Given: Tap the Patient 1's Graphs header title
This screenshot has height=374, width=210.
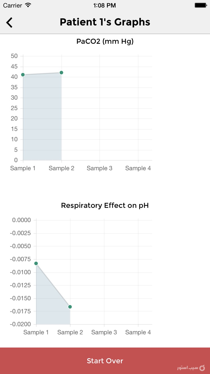Looking at the screenshot, I should point(105,22).
